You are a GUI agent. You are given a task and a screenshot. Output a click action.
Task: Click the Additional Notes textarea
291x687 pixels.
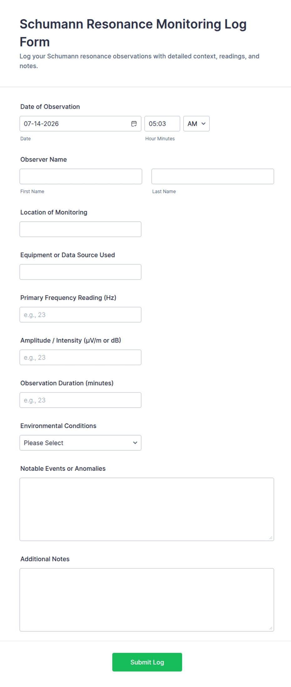pos(147,600)
